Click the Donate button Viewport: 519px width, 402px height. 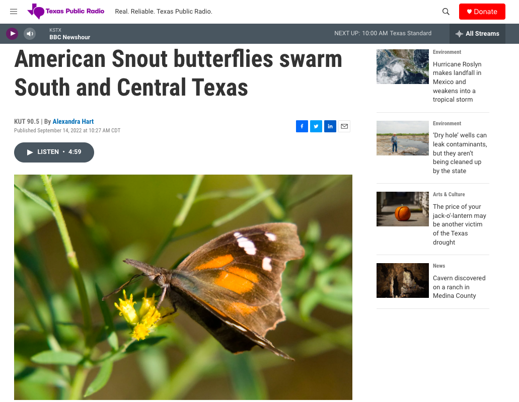click(482, 12)
